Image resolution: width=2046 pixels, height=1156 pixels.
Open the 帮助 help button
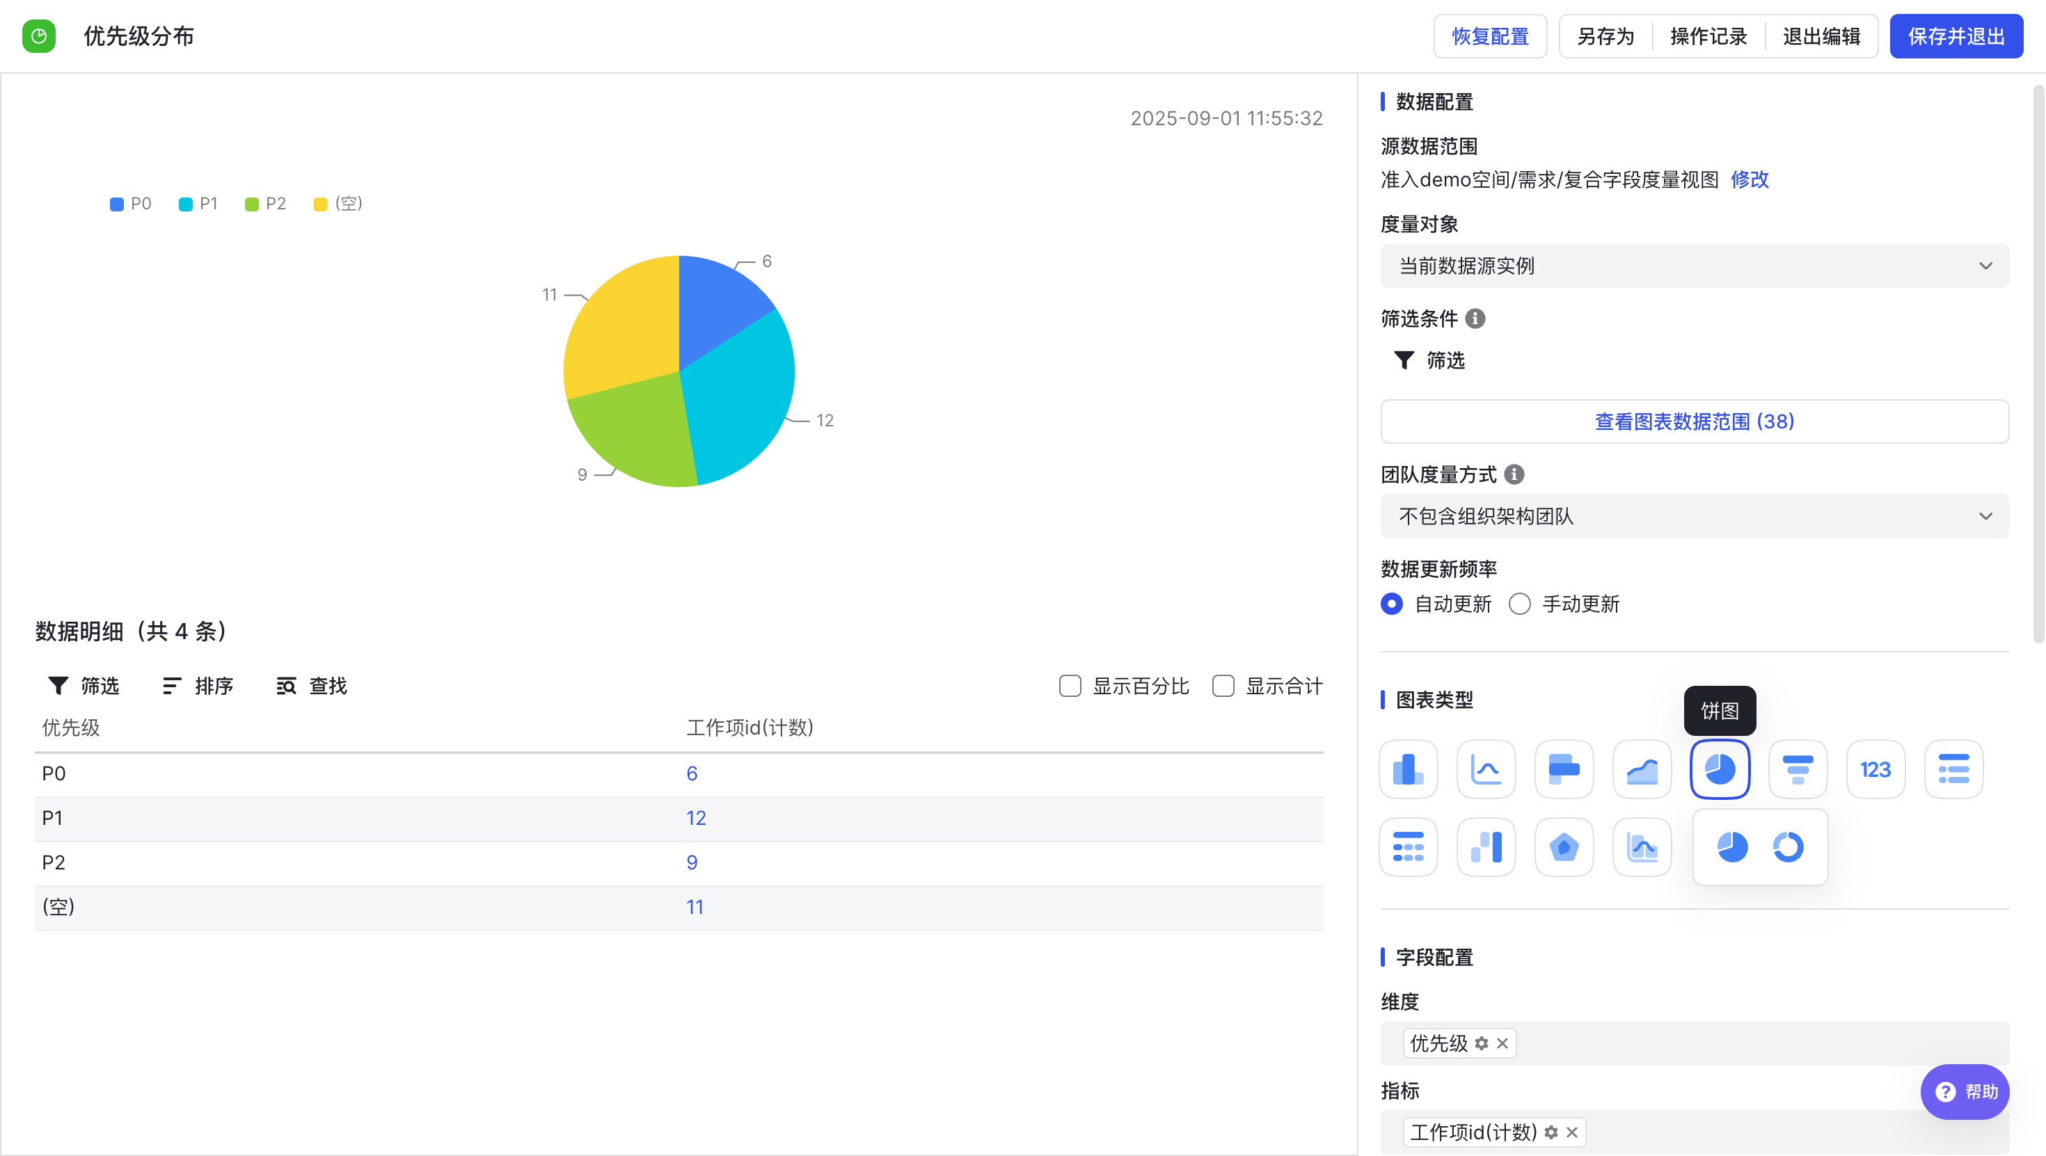click(1964, 1092)
